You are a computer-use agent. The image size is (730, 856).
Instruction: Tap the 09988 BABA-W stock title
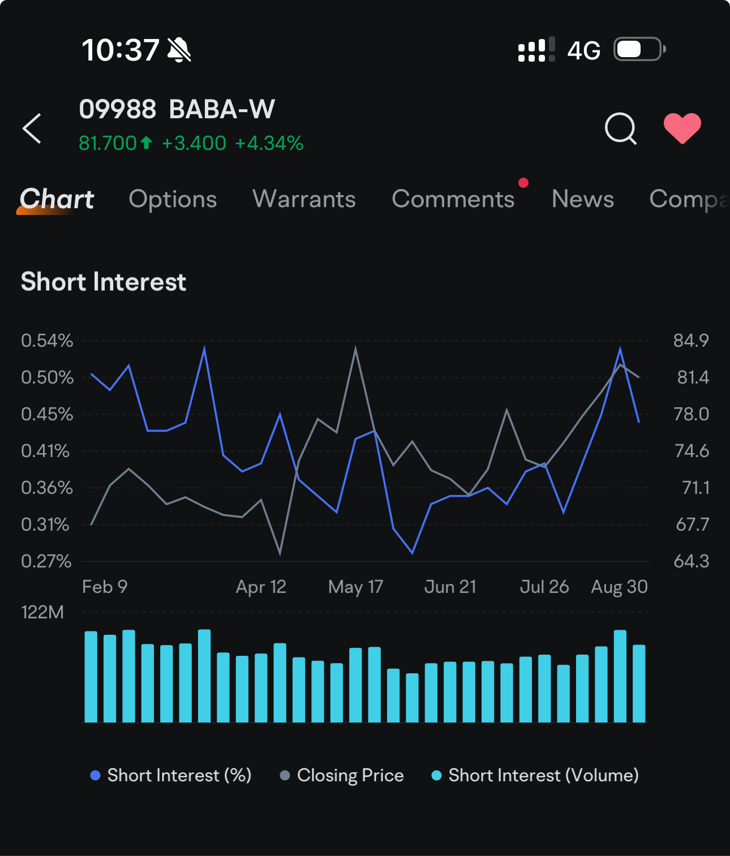(177, 109)
